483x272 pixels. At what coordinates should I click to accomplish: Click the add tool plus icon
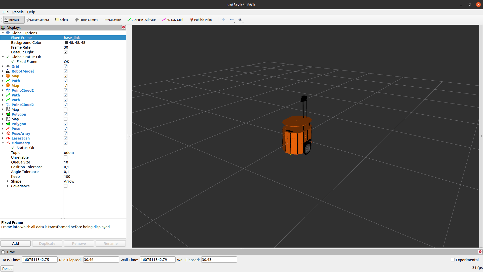point(224,20)
